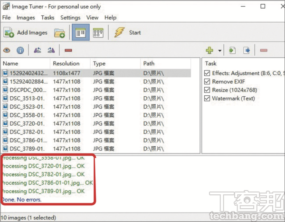Open the image info icon

pyautogui.click(x=20, y=50)
